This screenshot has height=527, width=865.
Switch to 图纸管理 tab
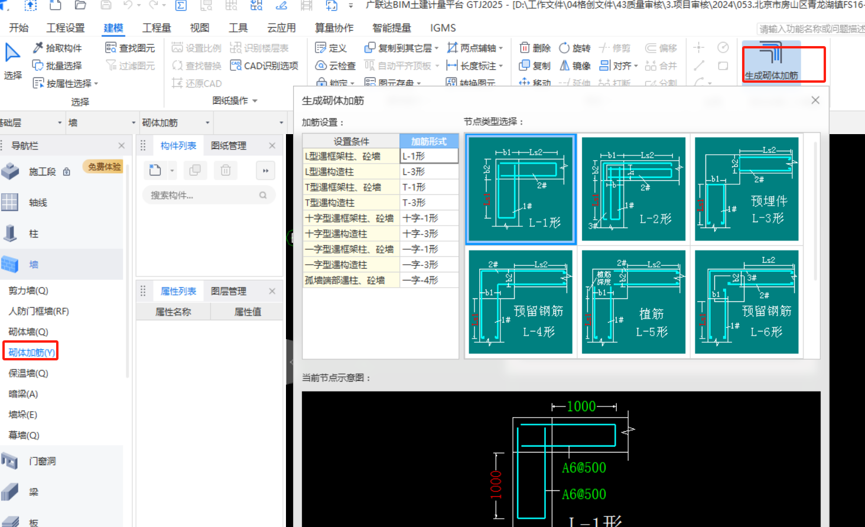tap(229, 146)
